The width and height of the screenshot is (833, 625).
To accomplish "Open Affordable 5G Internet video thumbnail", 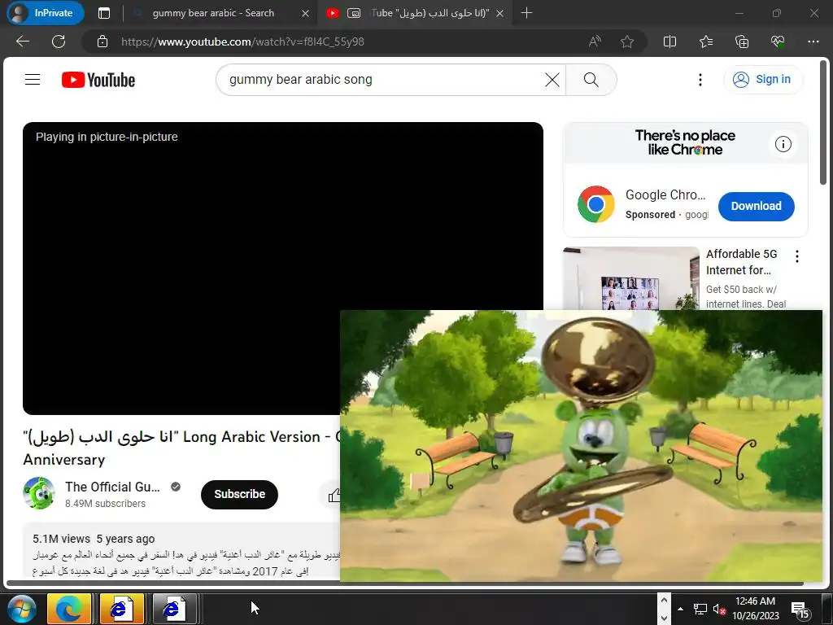I will click(x=631, y=278).
